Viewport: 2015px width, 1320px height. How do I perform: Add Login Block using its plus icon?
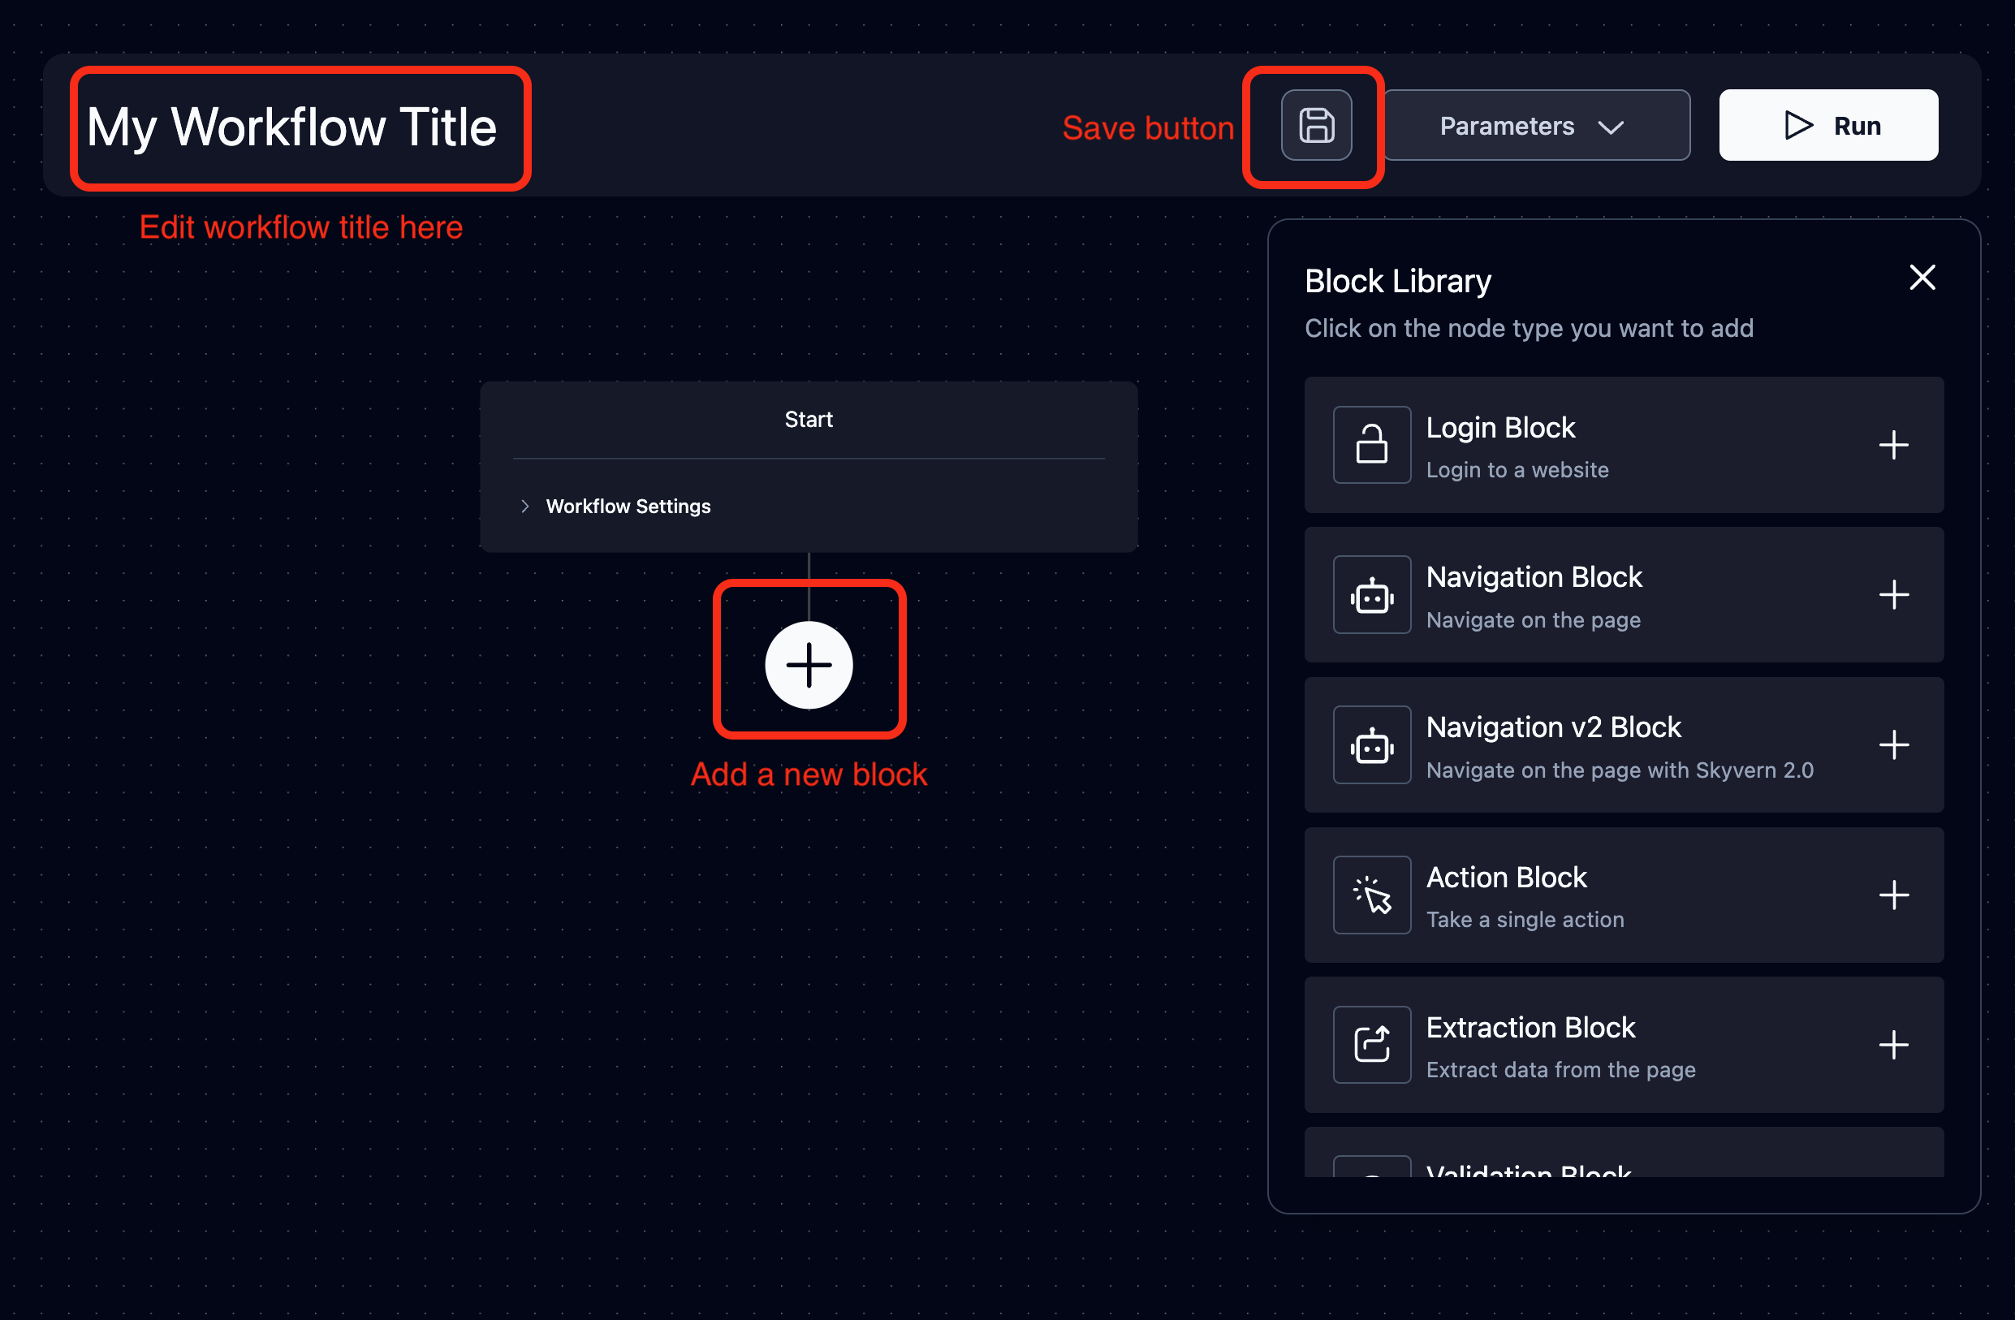1893,446
